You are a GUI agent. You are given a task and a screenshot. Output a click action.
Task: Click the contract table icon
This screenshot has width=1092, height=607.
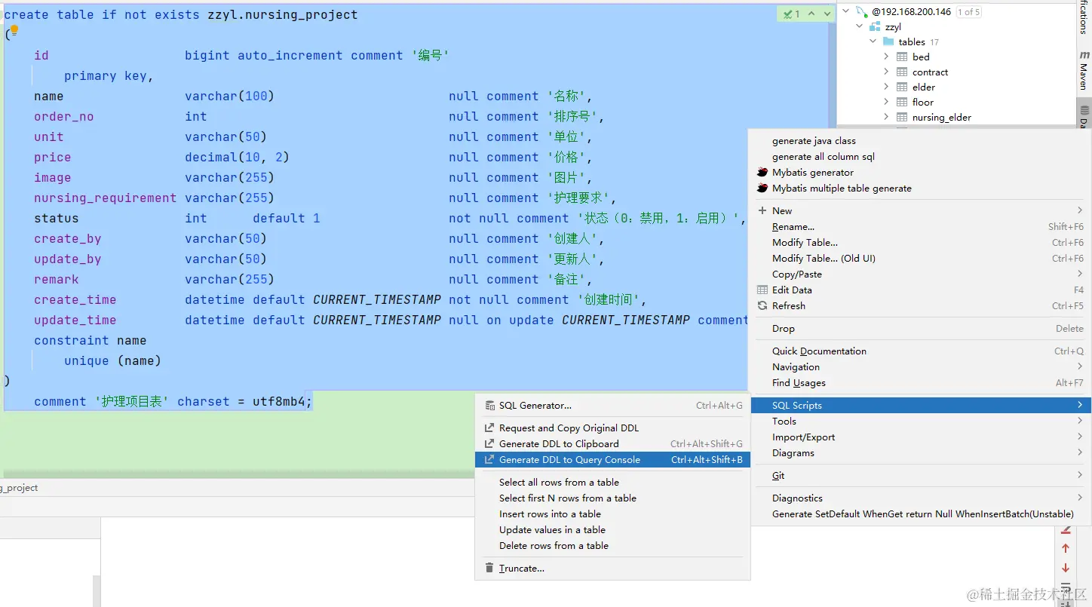[902, 72]
